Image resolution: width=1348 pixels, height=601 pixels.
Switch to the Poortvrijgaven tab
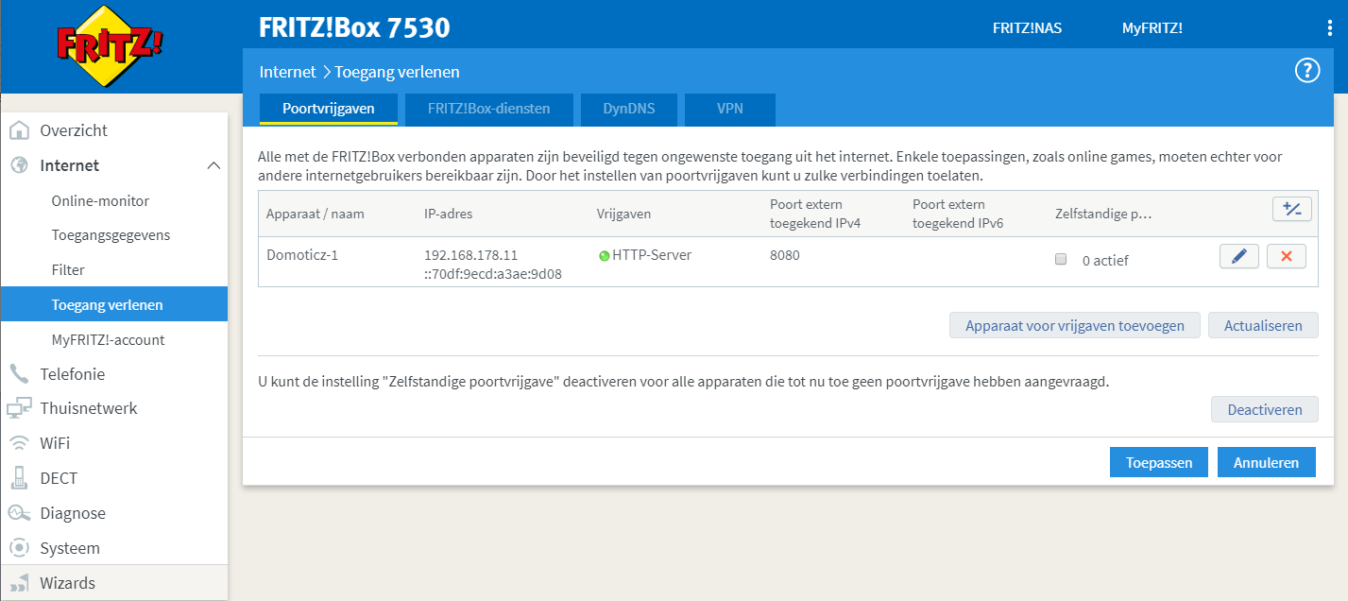(329, 109)
